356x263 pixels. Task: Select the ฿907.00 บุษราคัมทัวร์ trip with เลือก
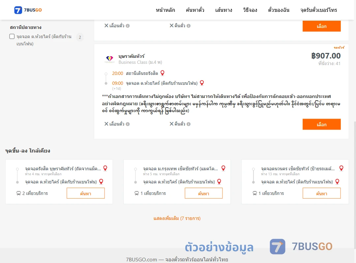click(x=321, y=124)
